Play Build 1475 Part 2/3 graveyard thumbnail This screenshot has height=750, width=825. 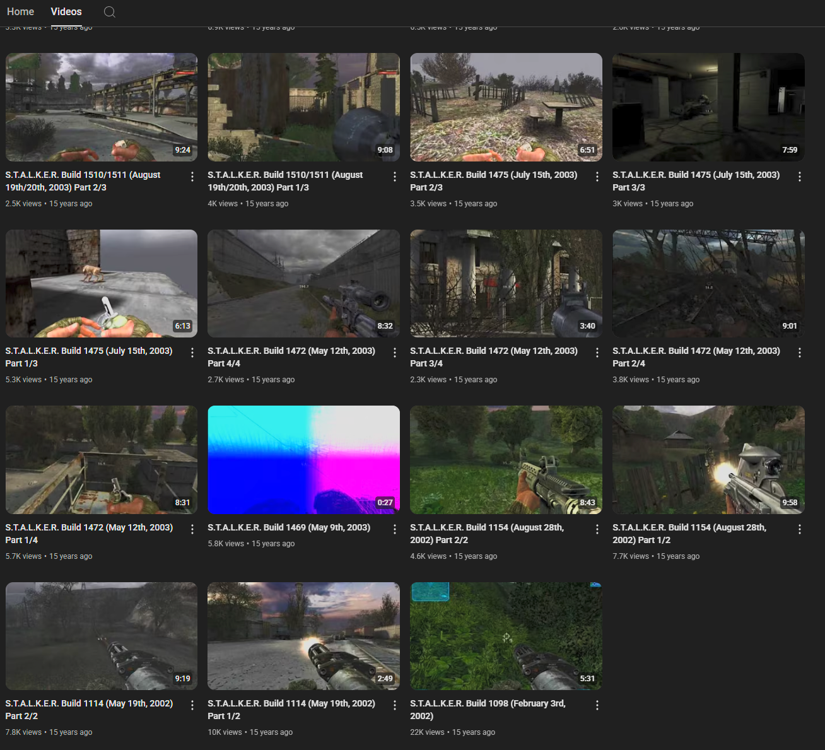[x=506, y=107]
